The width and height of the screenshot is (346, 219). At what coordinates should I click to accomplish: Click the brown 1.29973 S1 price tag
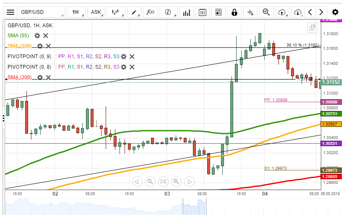point(331,170)
